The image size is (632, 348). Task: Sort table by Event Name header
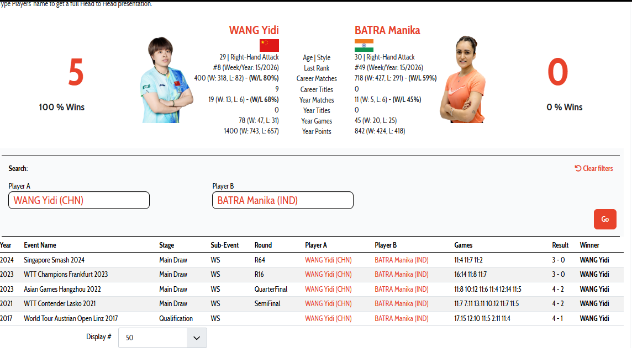[x=40, y=245]
